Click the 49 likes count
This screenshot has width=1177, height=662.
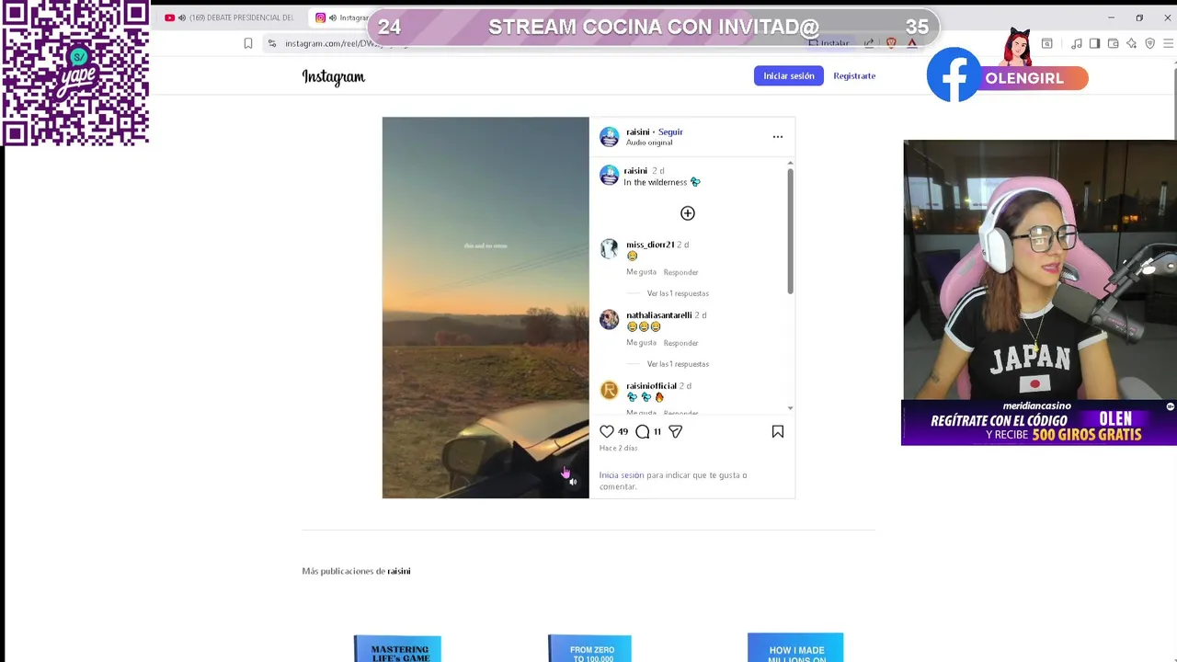[623, 431]
